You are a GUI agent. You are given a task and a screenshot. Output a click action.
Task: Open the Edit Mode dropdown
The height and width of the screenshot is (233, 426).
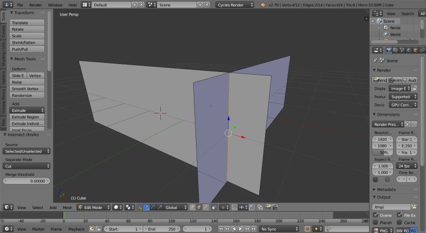pyautogui.click(x=94, y=207)
